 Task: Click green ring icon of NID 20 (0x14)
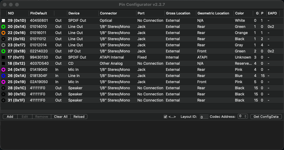click(3, 27)
